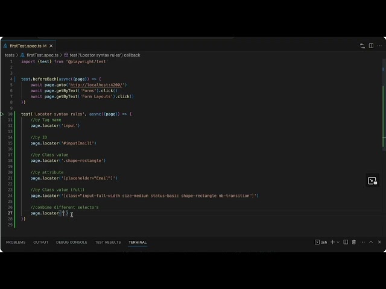Split the terminal pane
The image size is (386, 289).
pos(346,242)
